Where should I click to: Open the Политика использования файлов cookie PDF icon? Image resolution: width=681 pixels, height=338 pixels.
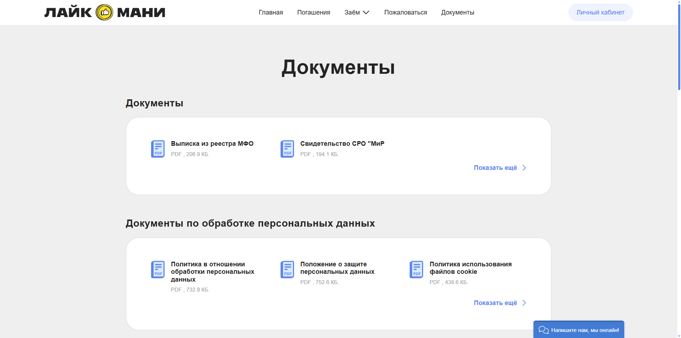416,270
